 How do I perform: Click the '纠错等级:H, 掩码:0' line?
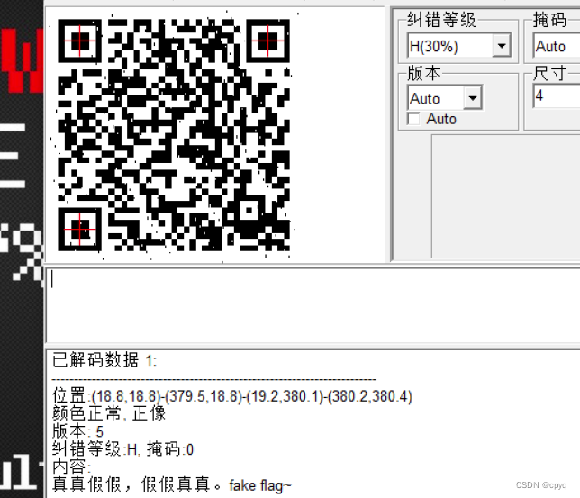pos(122,449)
